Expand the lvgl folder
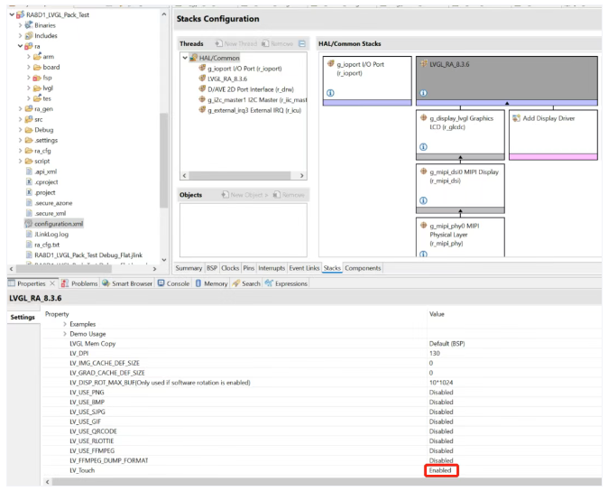The image size is (608, 491). [x=28, y=88]
